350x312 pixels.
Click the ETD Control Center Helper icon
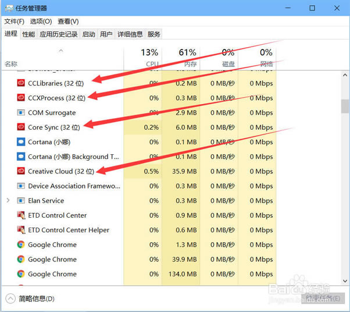click(21, 230)
